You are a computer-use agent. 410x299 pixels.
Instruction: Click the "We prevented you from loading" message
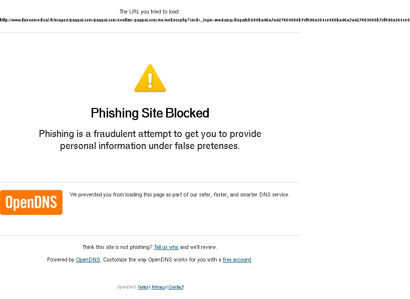[179, 195]
